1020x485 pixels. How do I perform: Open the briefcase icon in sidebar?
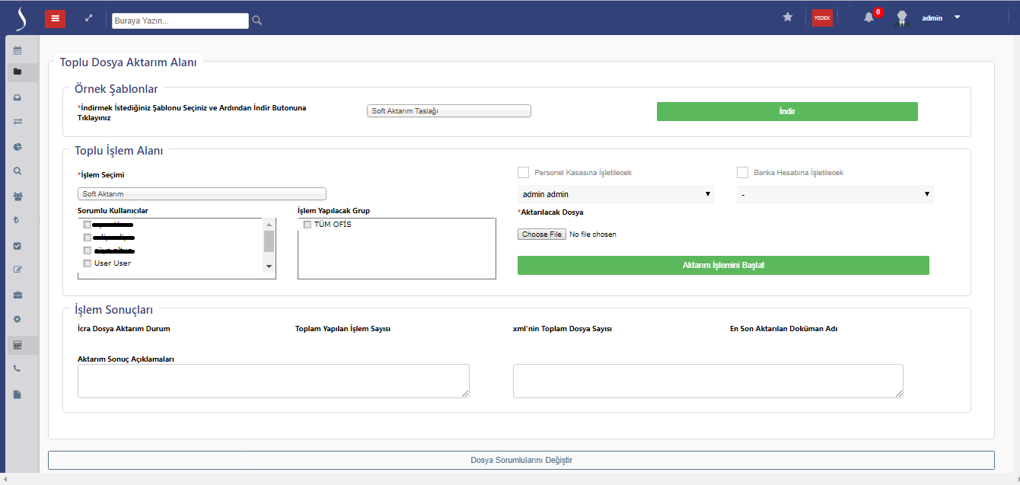[18, 295]
